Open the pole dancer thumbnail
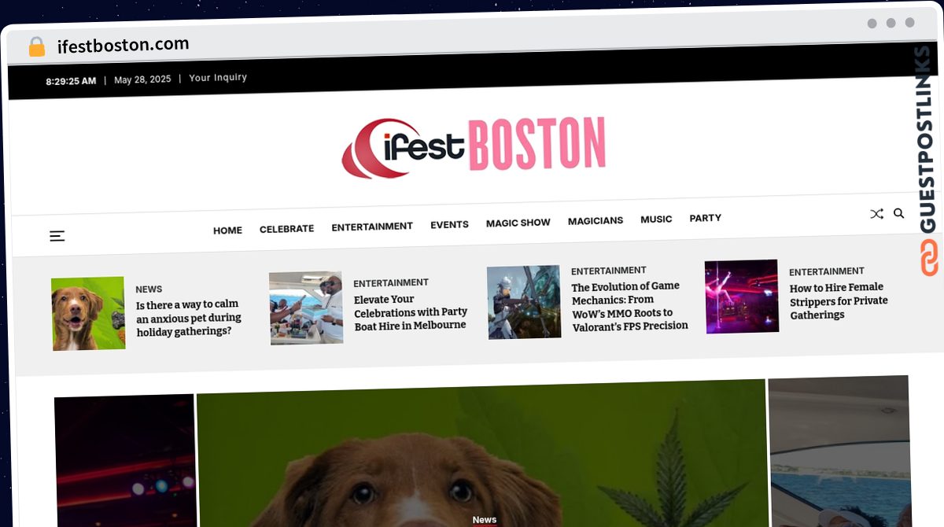Image resolution: width=944 pixels, height=527 pixels. 742,297
